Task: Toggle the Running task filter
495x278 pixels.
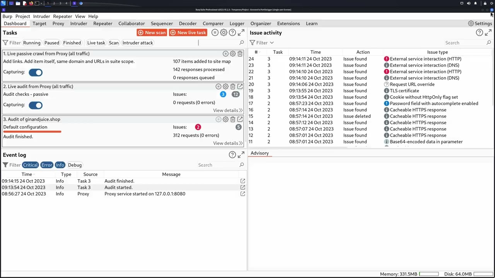Action: coord(32,43)
